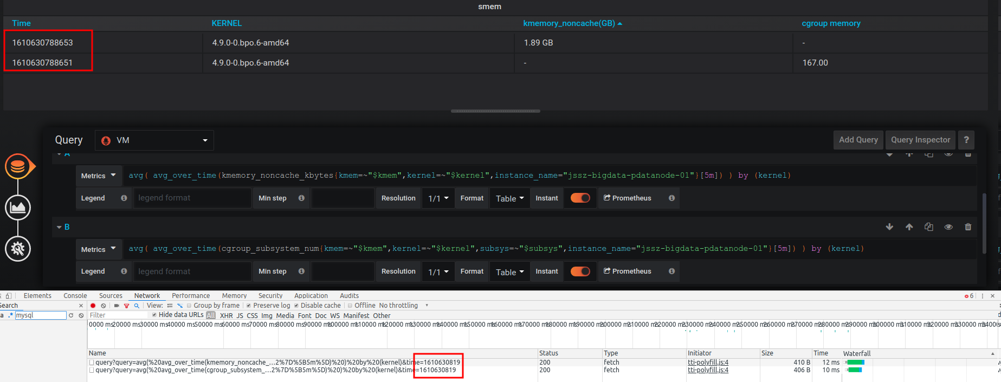This screenshot has width=1001, height=382.
Task: Click Legend info icon in query B
Action: pos(124,271)
